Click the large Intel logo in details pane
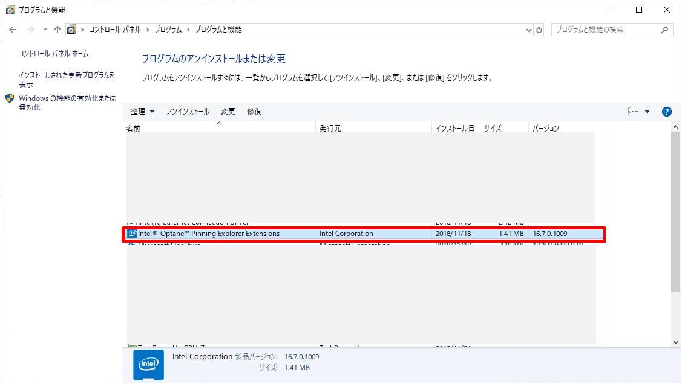The image size is (682, 384). [x=148, y=365]
